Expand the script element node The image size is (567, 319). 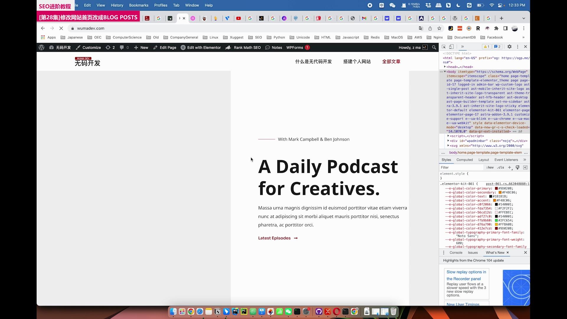coord(448,136)
